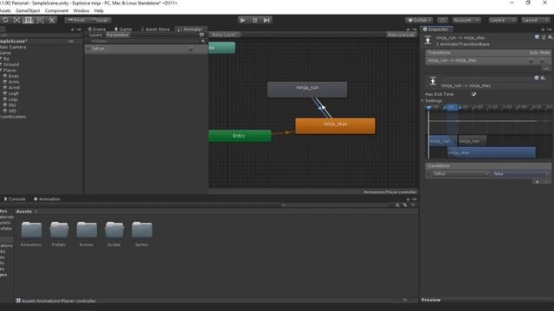Open the Animations folder in Assets
Screen dimensions: 554x311
(31, 234)
